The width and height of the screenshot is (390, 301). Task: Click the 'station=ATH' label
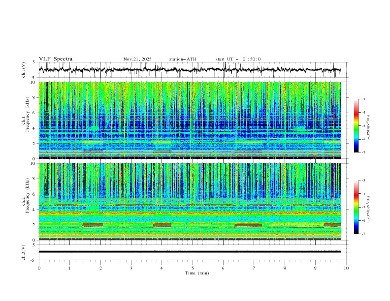pos(183,59)
